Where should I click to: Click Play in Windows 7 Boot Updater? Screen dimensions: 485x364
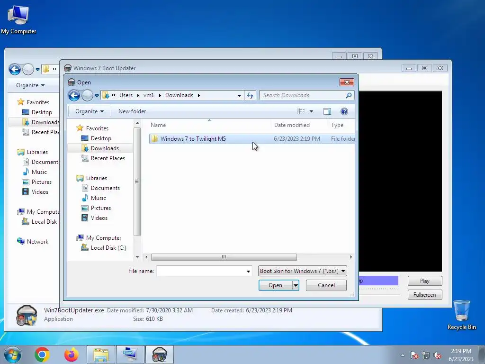pos(425,281)
